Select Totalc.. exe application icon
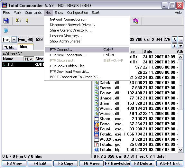The image size is (185, 168). 97,134
